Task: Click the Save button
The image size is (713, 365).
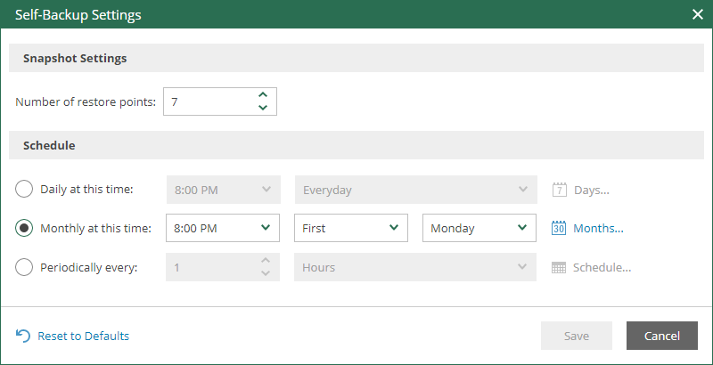Action: [577, 336]
